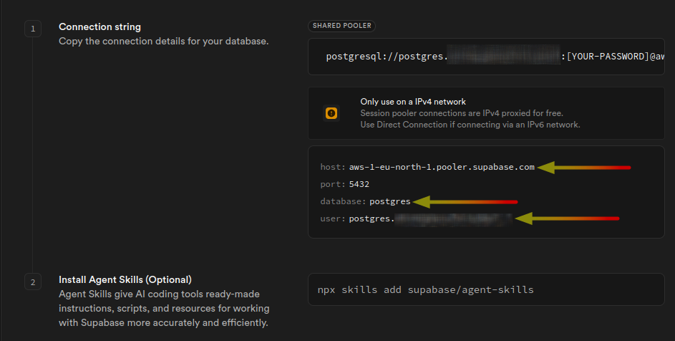Click the 'host:' label
Image resolution: width=675 pixels, height=341 pixels.
(333, 167)
